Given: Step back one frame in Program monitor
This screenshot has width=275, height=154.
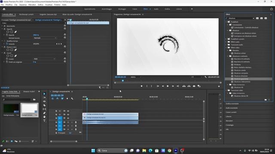Looking at the screenshot, I should pyautogui.click(x=163, y=86).
